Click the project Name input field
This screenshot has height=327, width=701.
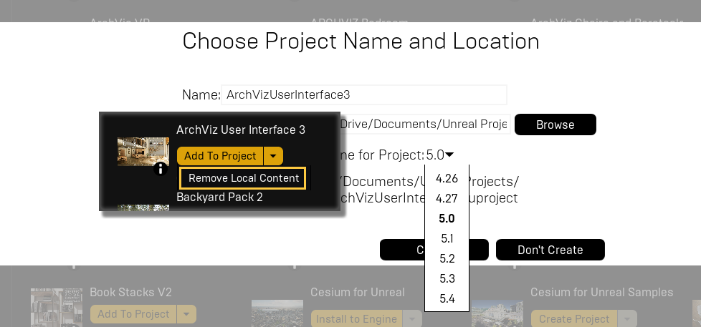364,94
